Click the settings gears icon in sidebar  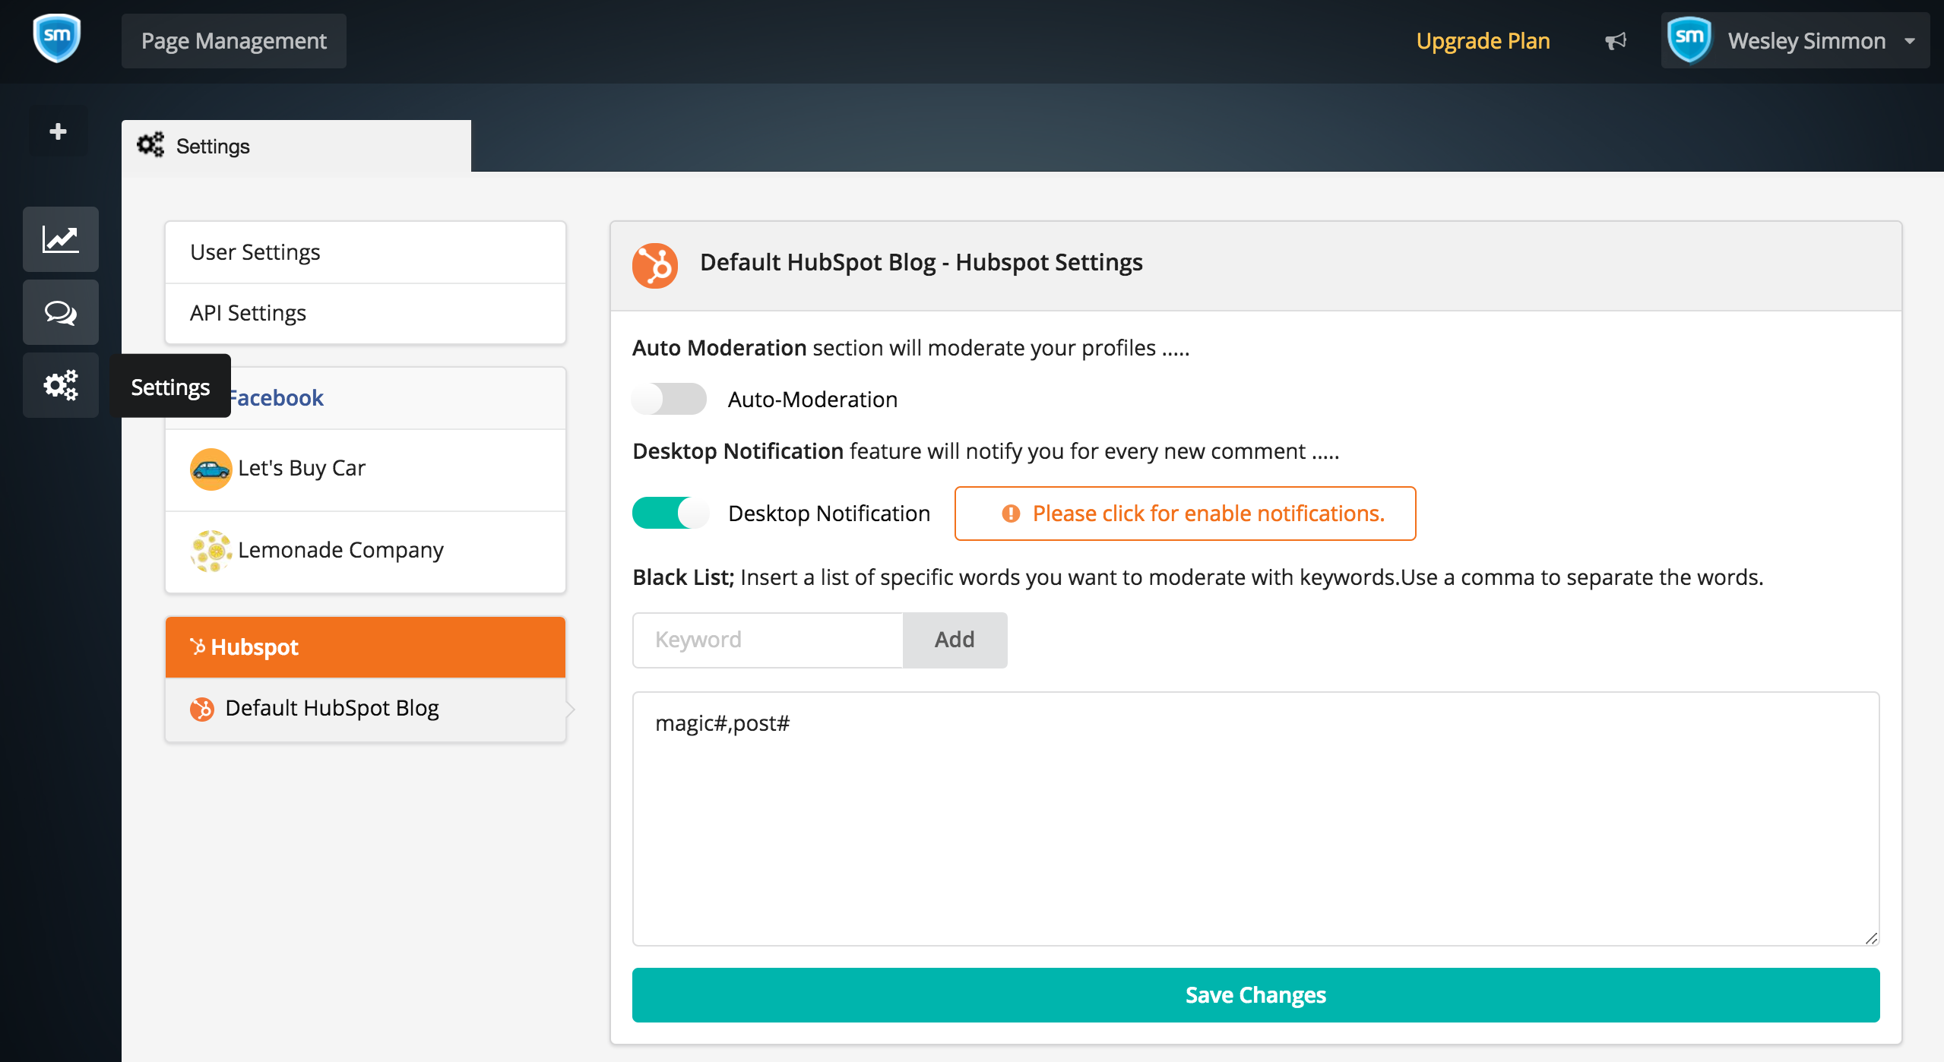(61, 385)
